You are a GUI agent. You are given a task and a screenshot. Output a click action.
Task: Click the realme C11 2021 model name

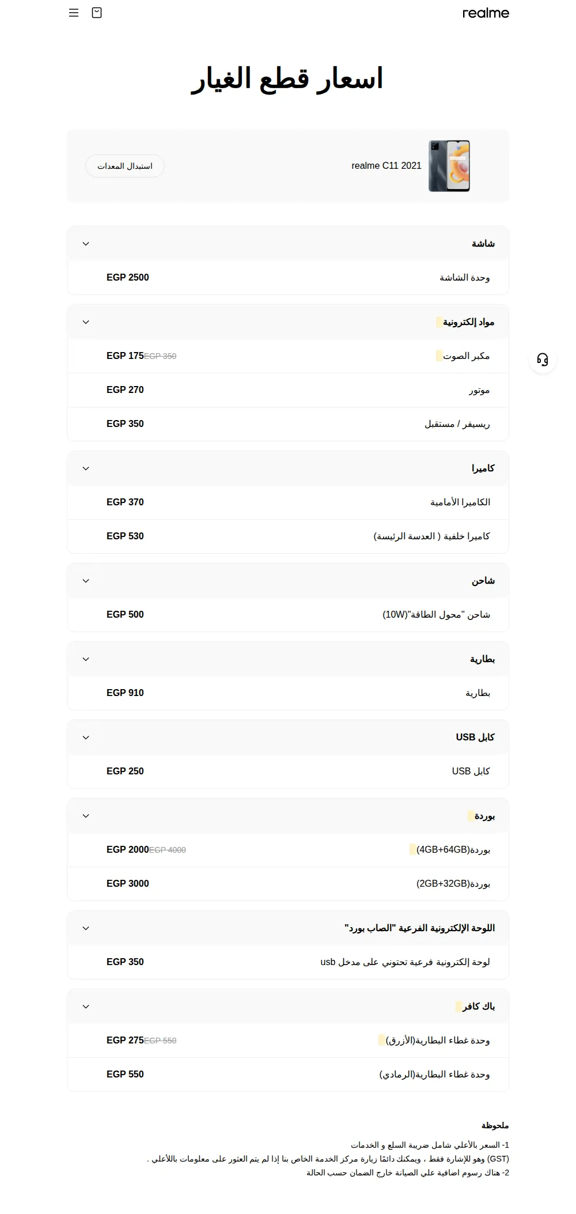tap(386, 166)
